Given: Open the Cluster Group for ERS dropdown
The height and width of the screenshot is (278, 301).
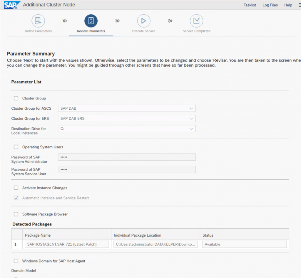Looking at the screenshot, I should pyautogui.click(x=127, y=118).
